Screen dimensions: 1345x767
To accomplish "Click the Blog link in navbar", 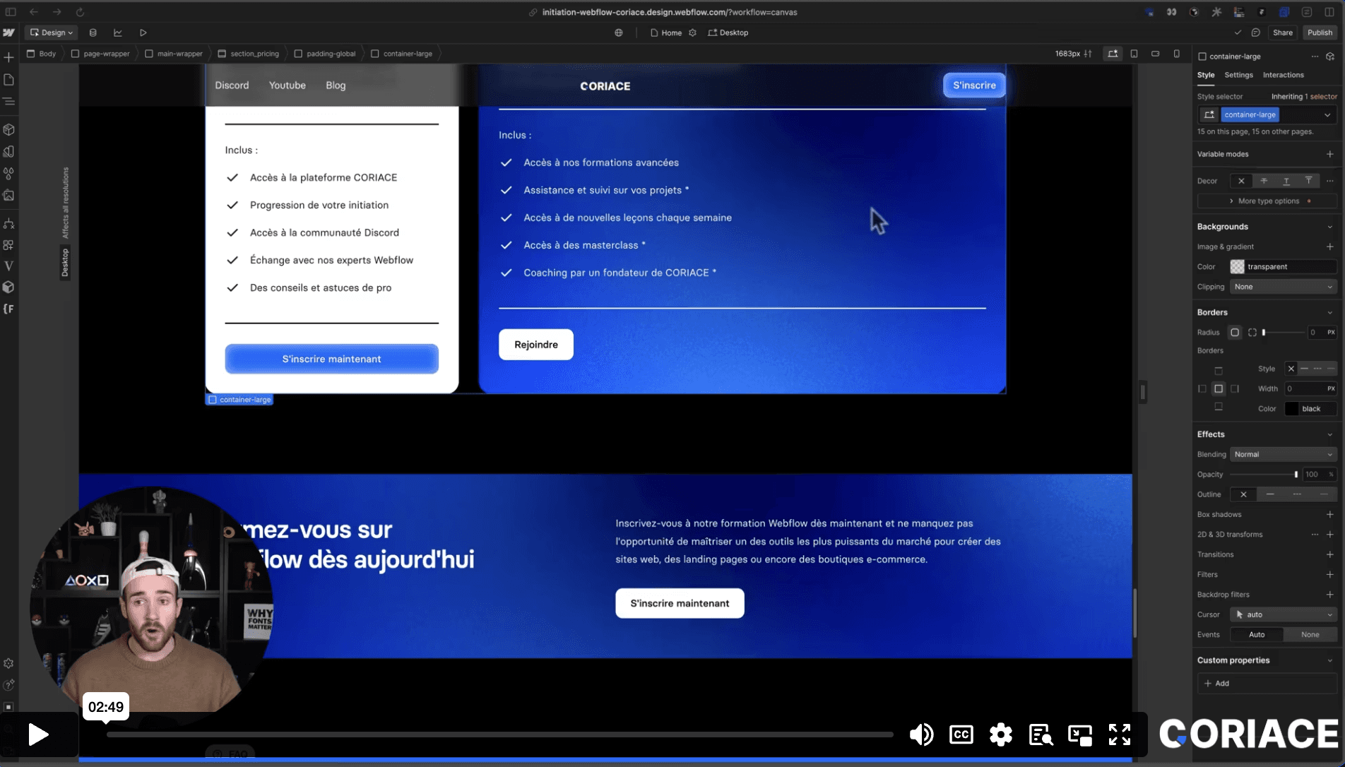I will pyautogui.click(x=336, y=85).
